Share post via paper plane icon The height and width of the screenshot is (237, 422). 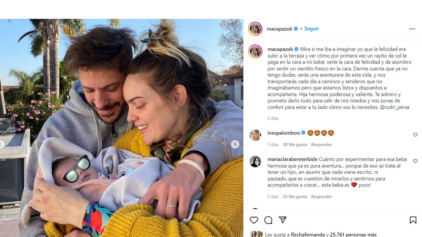(282, 220)
